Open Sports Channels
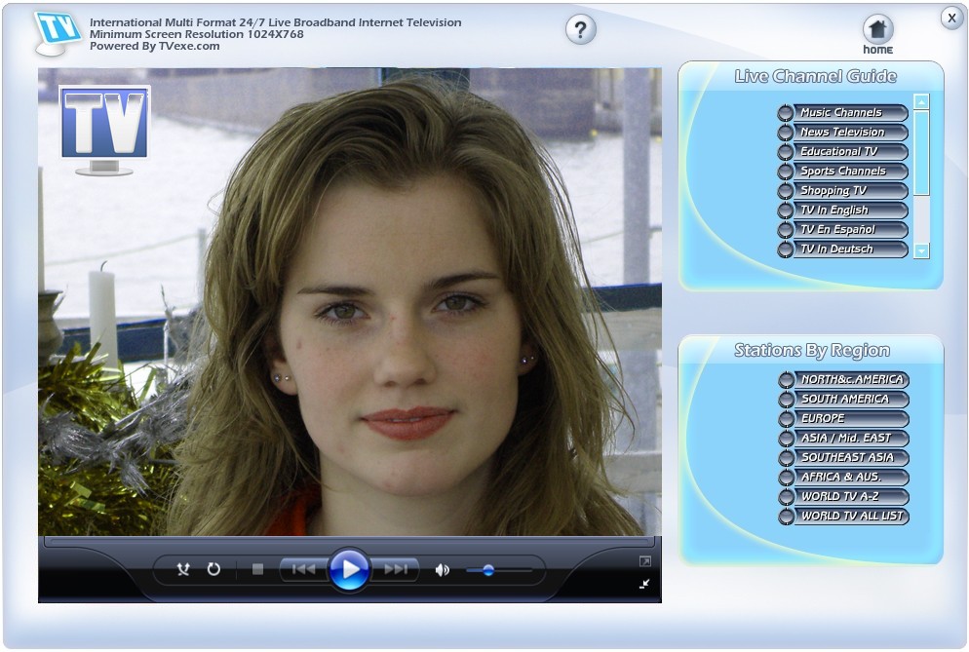The image size is (969, 652). click(x=842, y=171)
